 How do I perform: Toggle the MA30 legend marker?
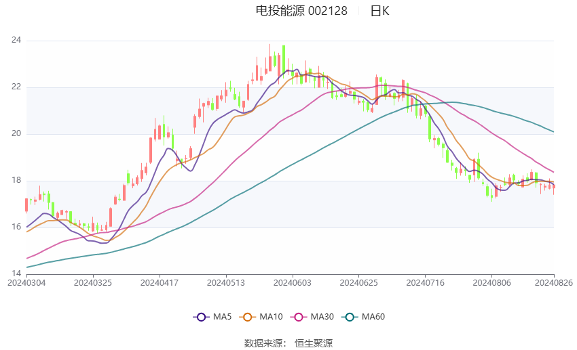[x=299, y=317]
